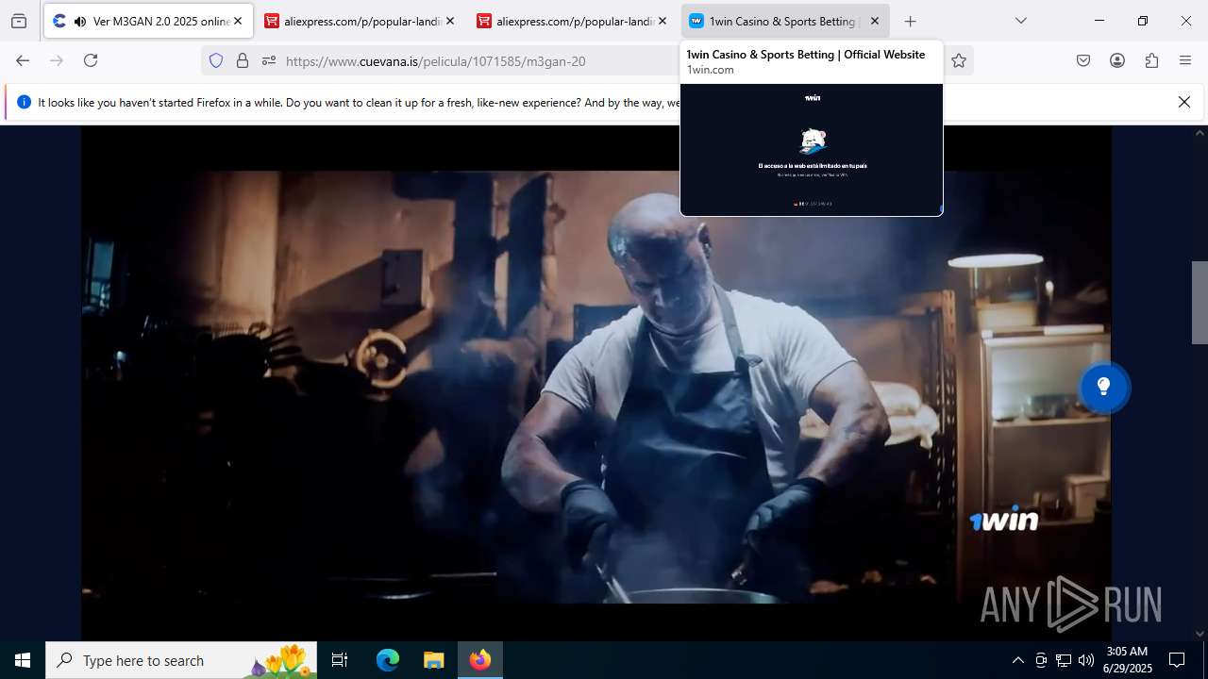Open Firefox account menu
1208x679 pixels.
(1117, 60)
